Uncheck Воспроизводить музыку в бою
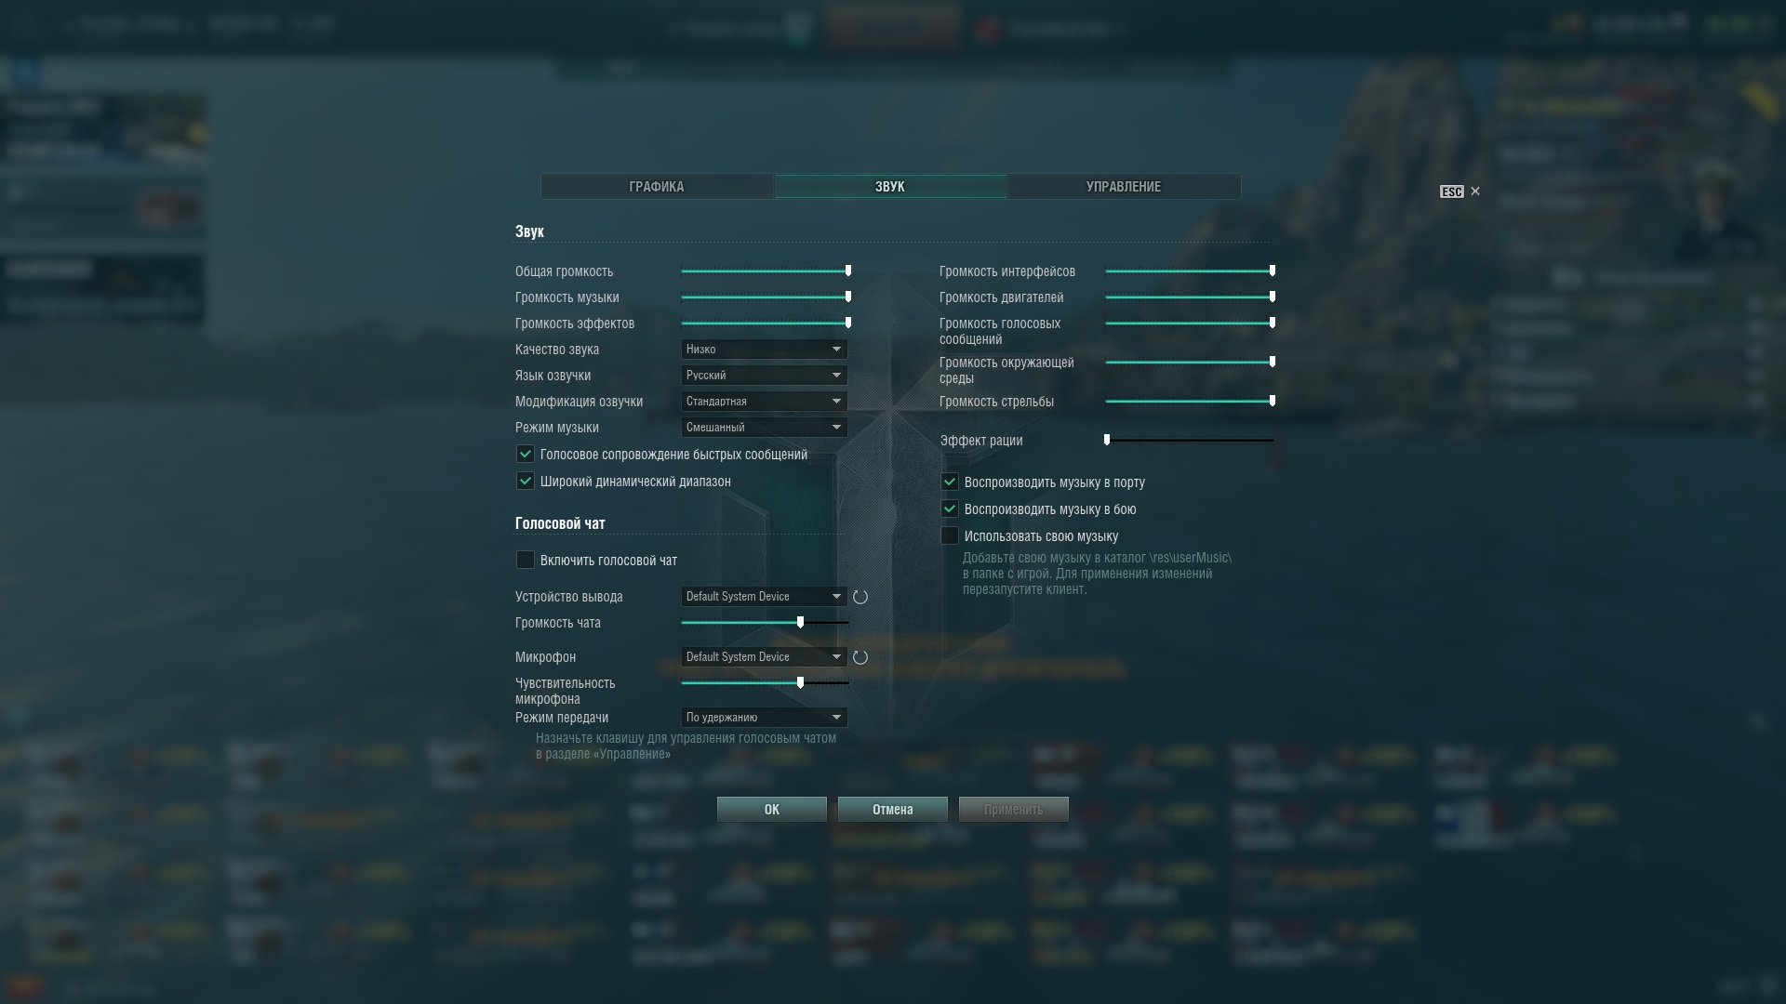 click(950, 509)
